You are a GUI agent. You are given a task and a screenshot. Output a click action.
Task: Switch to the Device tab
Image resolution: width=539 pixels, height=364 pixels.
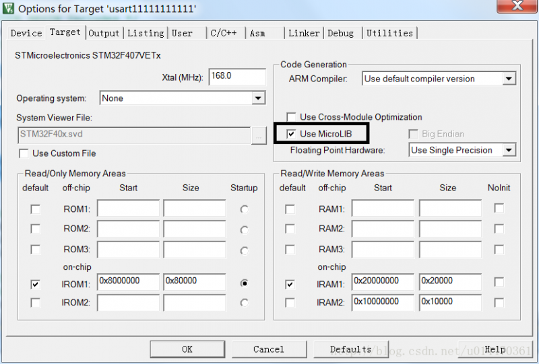pyautogui.click(x=26, y=34)
